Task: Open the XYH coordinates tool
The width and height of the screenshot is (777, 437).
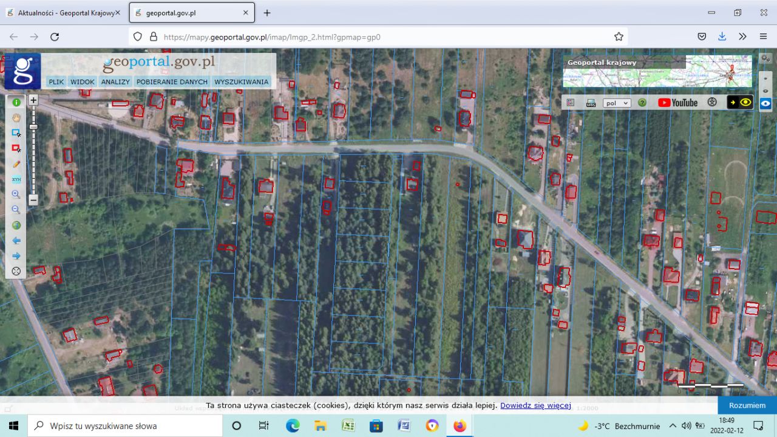Action: point(16,179)
